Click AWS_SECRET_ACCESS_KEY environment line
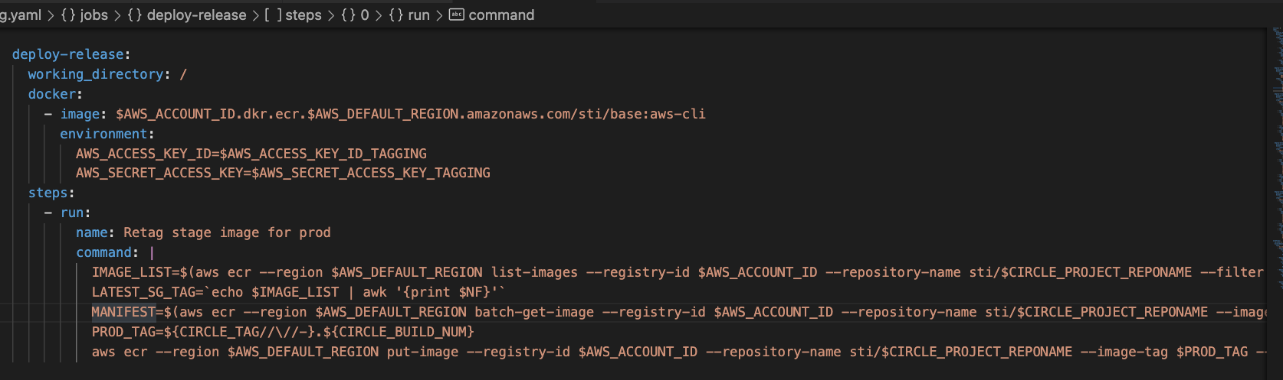Viewport: 1283px width, 380px height. pos(282,173)
